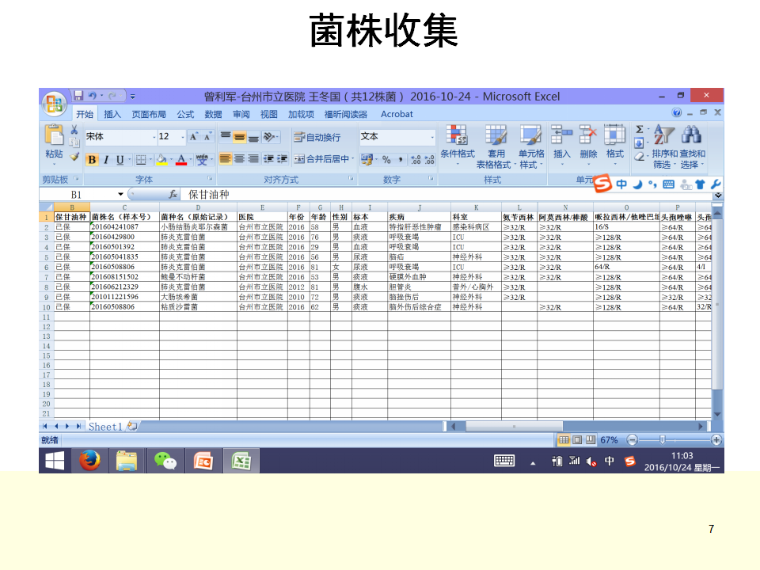
Task: Toggle bold formatting
Action: (x=92, y=159)
